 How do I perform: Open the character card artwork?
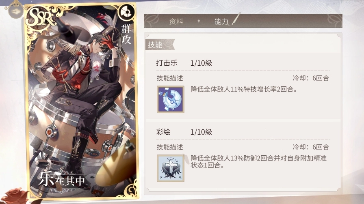82,101
